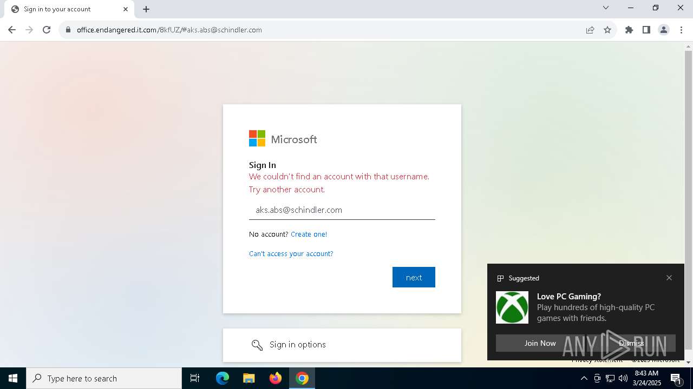Share this page icon in address bar

[590, 30]
